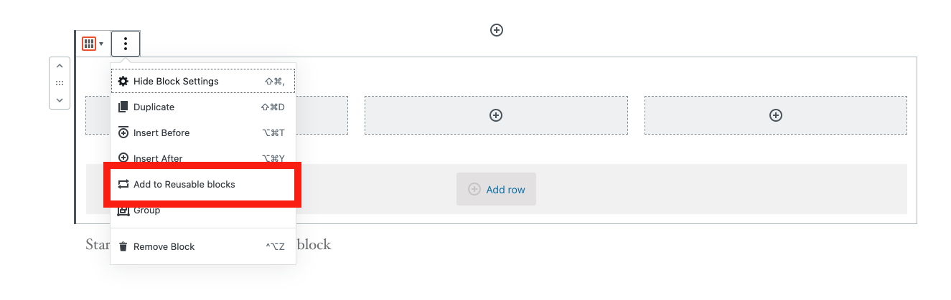Click the three-dot more options button
This screenshot has height=300, width=951.
(126, 44)
